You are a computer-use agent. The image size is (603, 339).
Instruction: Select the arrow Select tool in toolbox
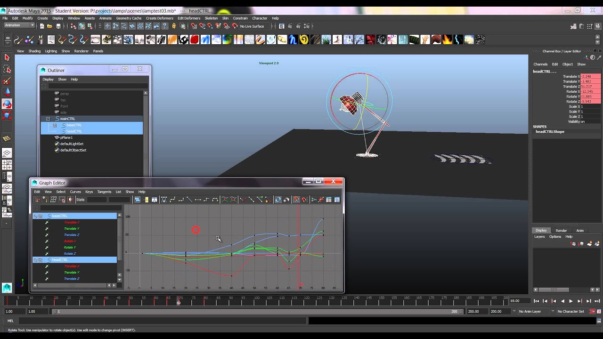click(x=7, y=57)
